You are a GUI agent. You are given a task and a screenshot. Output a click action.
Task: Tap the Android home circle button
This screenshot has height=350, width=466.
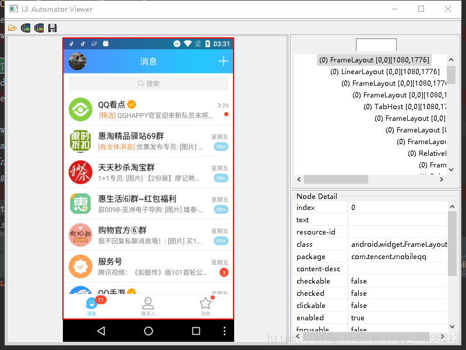[x=149, y=331]
